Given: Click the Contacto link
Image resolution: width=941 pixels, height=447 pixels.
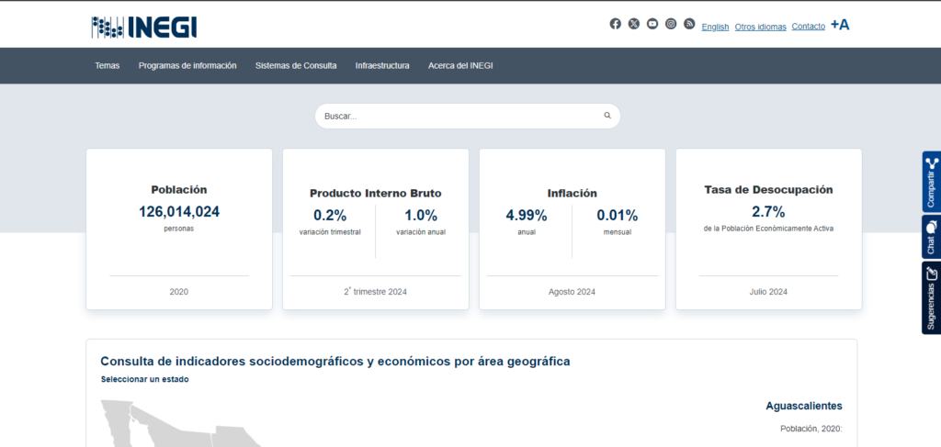Looking at the screenshot, I should (x=808, y=27).
